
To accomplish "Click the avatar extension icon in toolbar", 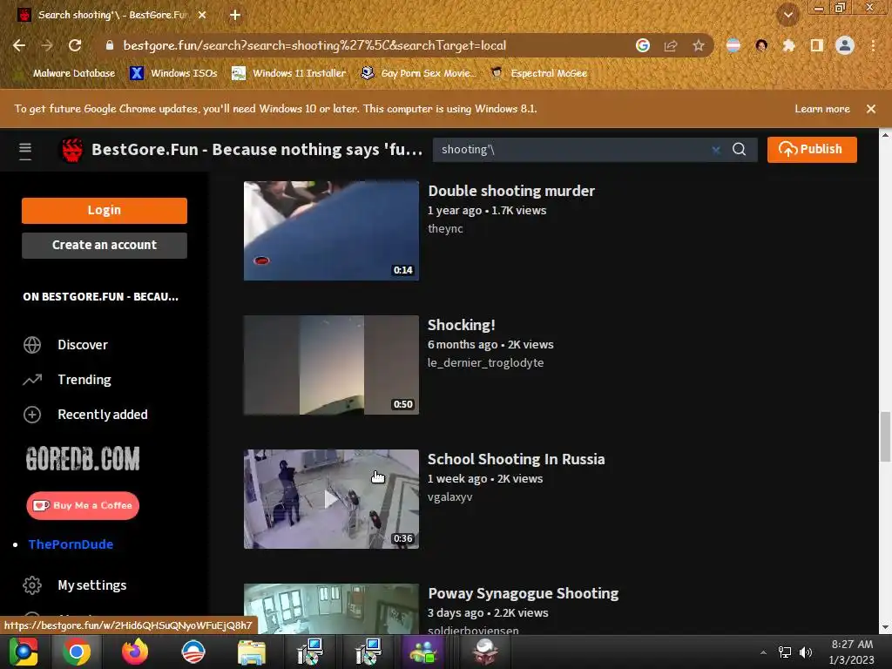I will pyautogui.click(x=761, y=45).
